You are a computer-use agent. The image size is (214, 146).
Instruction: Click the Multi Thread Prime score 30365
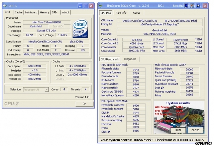pos(190,95)
